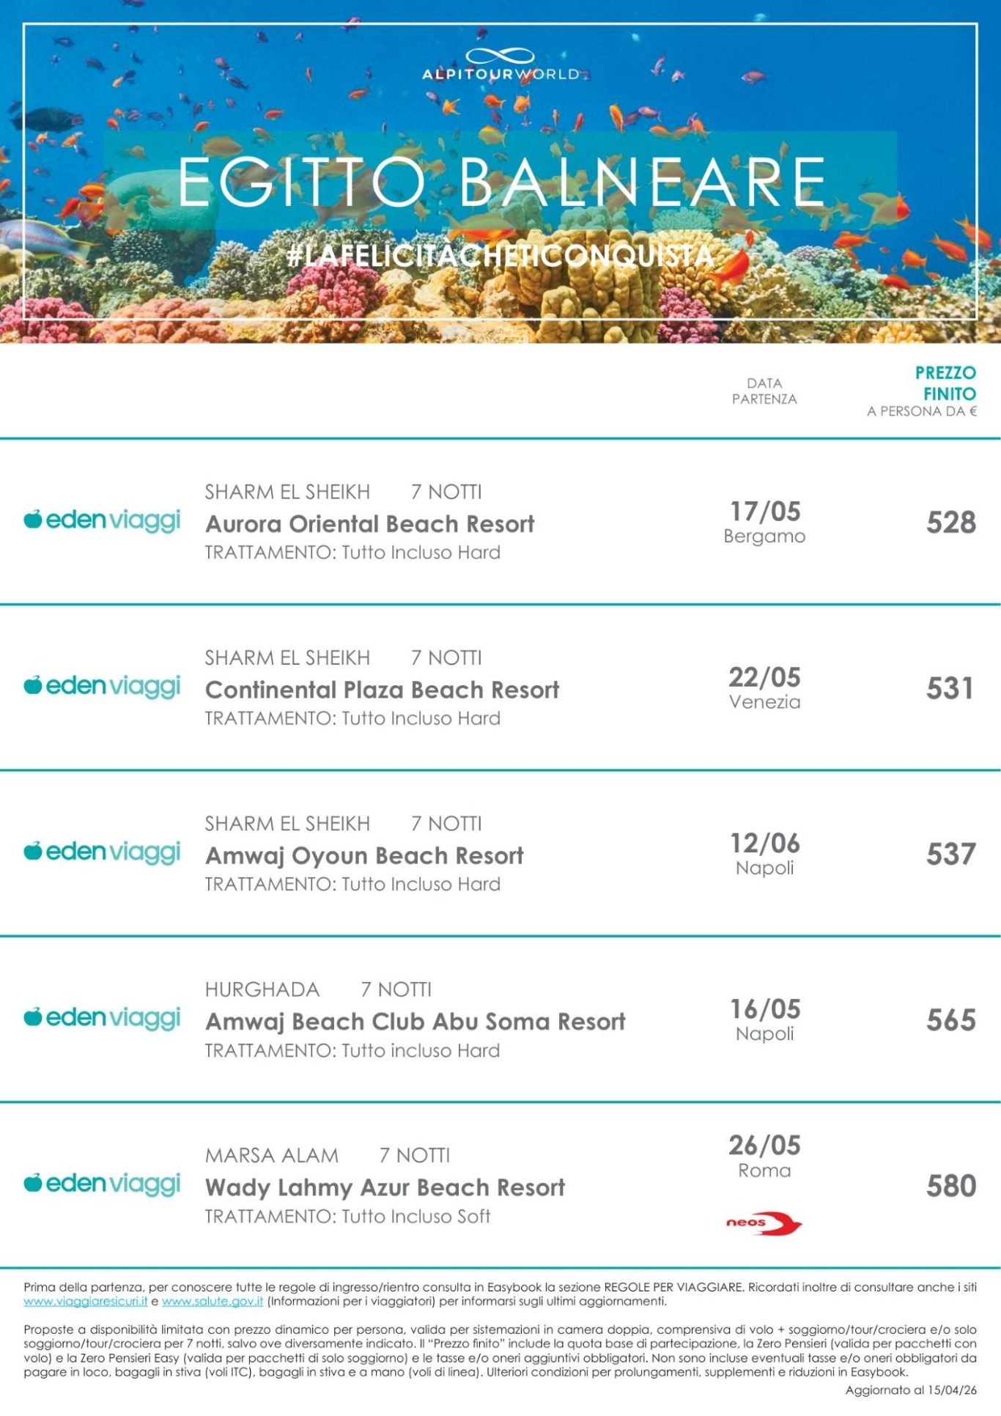Click the eden viaggi logo beside Aurora Oriental
1001x1416 pixels.
pos(103,520)
